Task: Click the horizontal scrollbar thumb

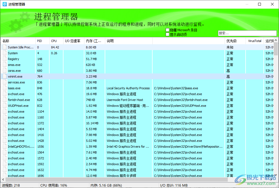Action: [117, 179]
